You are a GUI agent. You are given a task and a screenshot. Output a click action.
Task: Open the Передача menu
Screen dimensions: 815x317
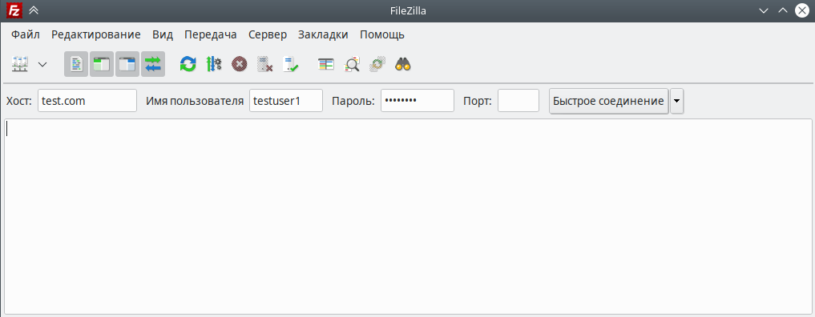(211, 34)
